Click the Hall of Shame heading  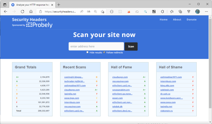(x=171, y=67)
